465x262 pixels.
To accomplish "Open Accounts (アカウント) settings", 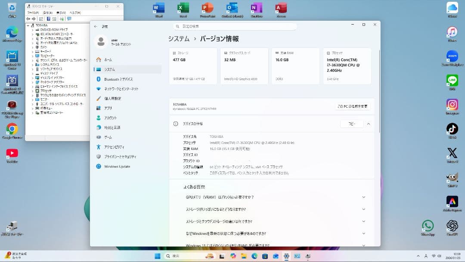I will click(127, 118).
